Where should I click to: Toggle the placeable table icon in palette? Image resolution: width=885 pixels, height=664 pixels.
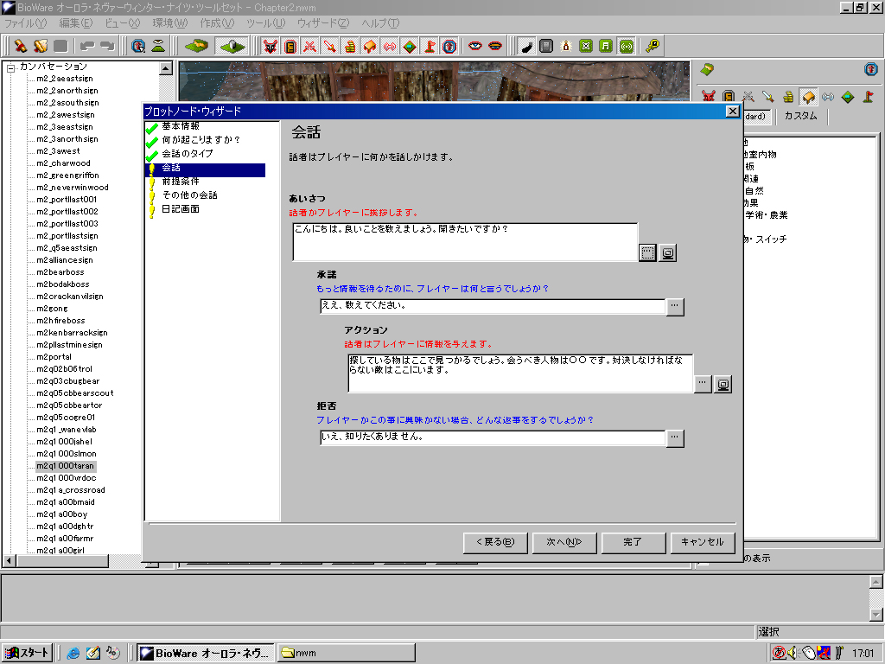click(x=808, y=96)
